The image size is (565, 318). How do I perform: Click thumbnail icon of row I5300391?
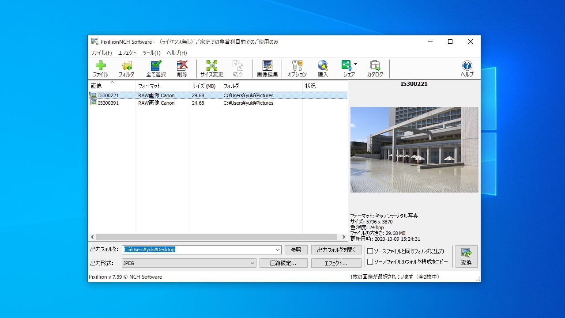[x=94, y=103]
